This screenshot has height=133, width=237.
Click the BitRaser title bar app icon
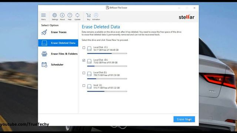[107, 8]
